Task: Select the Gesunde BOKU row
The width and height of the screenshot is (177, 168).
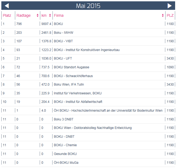Action: [x=65, y=154]
